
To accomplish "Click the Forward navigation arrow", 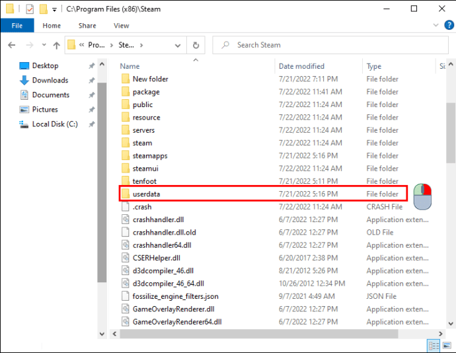I will coord(30,45).
